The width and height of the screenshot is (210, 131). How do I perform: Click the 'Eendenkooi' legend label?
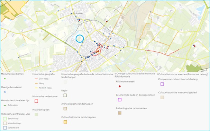[x=13, y=119]
